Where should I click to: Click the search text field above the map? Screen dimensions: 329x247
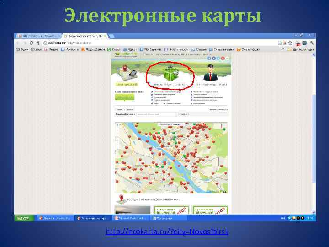[157, 114]
